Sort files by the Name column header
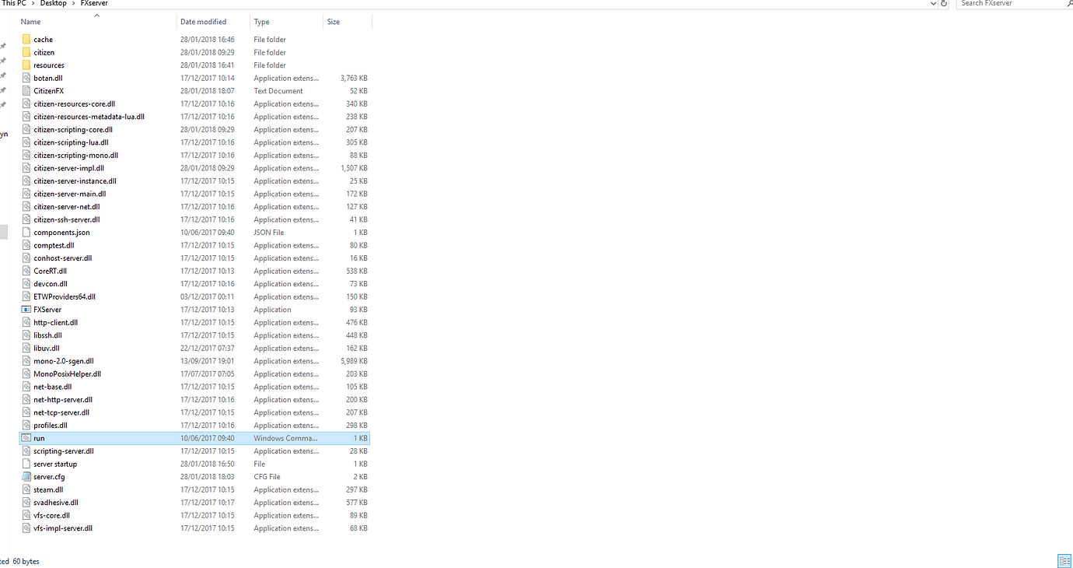Screen dimensions: 1073x568 pos(30,21)
